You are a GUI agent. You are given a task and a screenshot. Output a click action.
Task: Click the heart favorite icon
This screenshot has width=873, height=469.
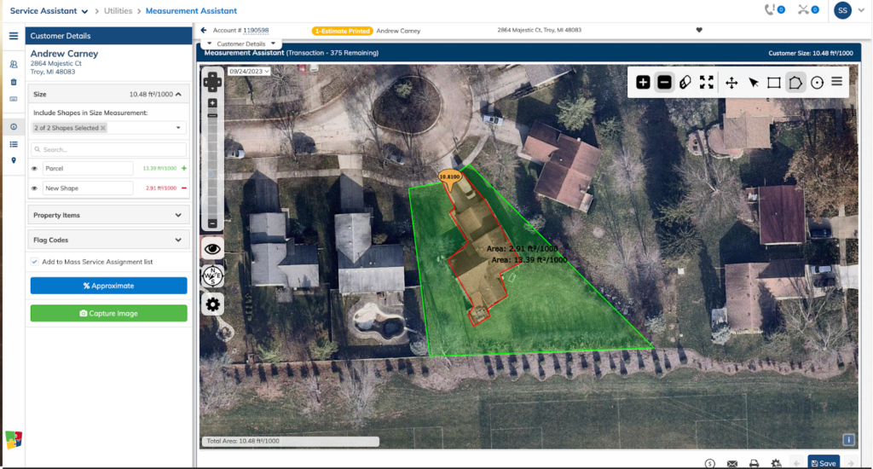click(699, 30)
